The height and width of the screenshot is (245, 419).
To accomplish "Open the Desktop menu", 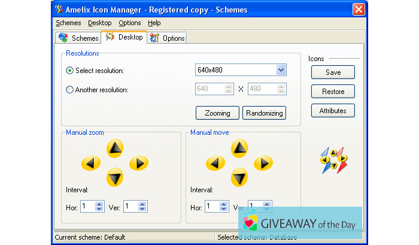I will (100, 23).
